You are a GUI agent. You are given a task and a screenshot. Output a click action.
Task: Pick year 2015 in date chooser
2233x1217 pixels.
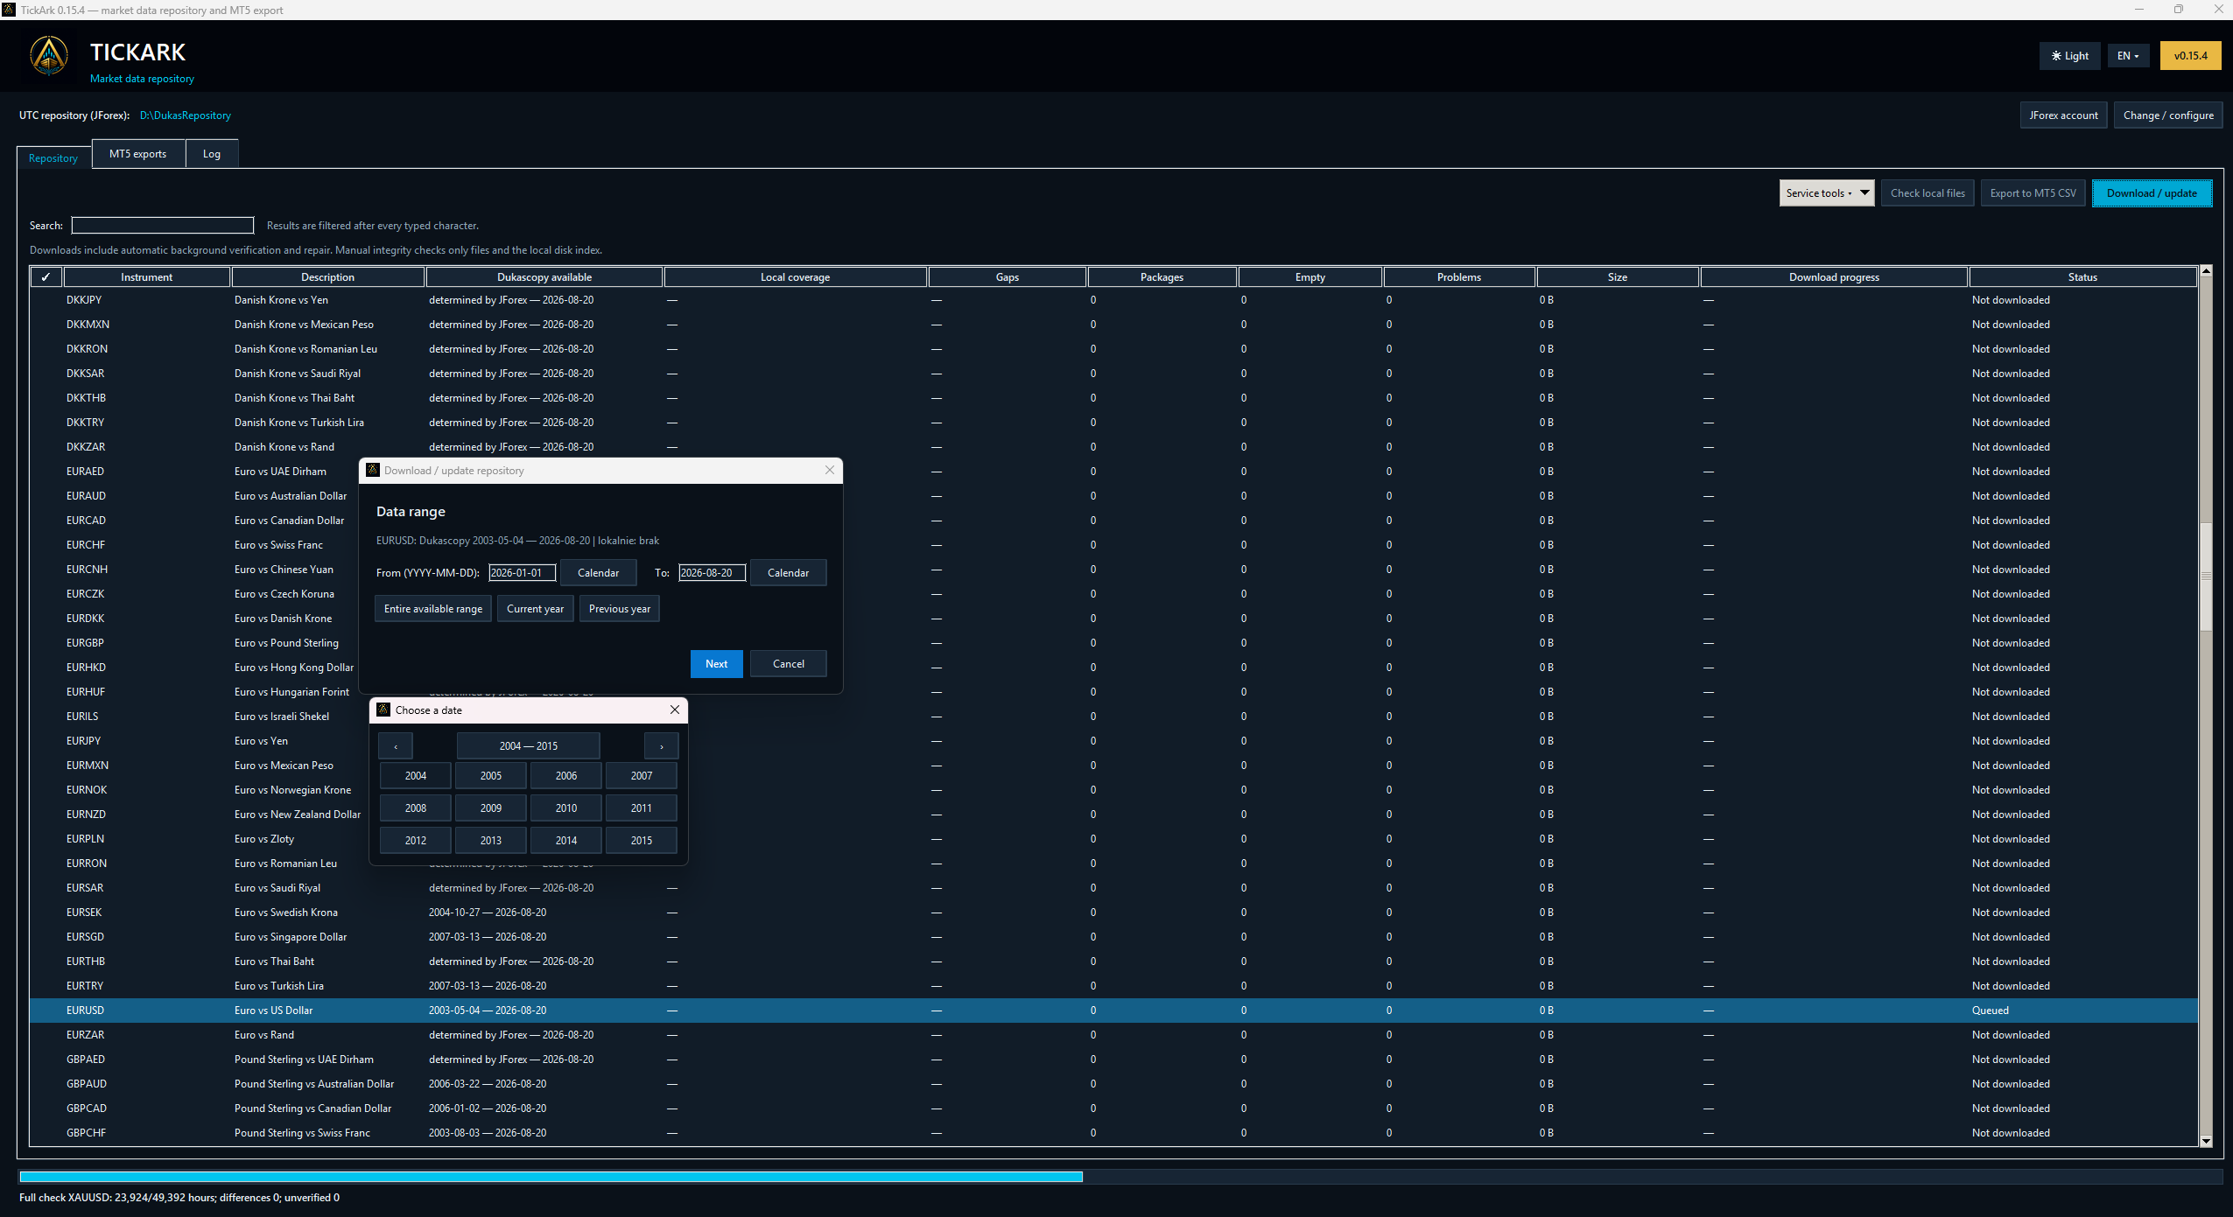[642, 841]
